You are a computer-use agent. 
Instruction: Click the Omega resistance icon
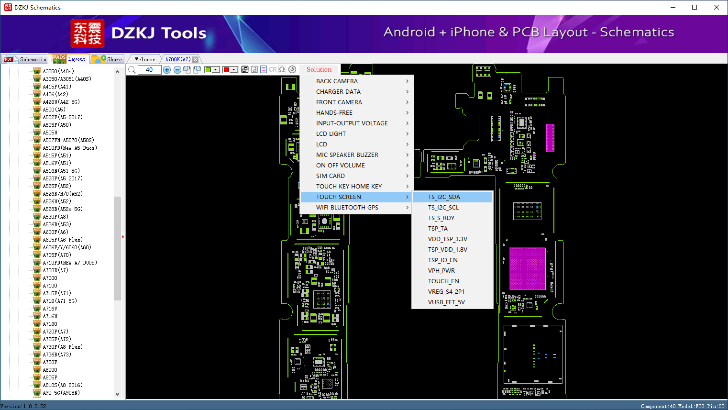[282, 70]
